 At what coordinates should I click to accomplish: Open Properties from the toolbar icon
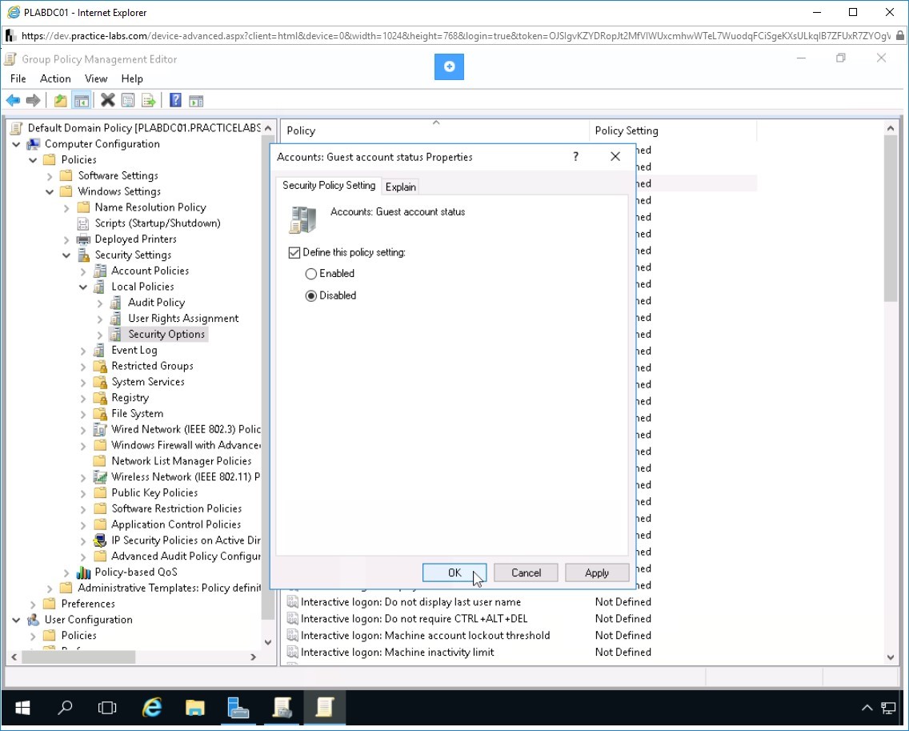128,100
